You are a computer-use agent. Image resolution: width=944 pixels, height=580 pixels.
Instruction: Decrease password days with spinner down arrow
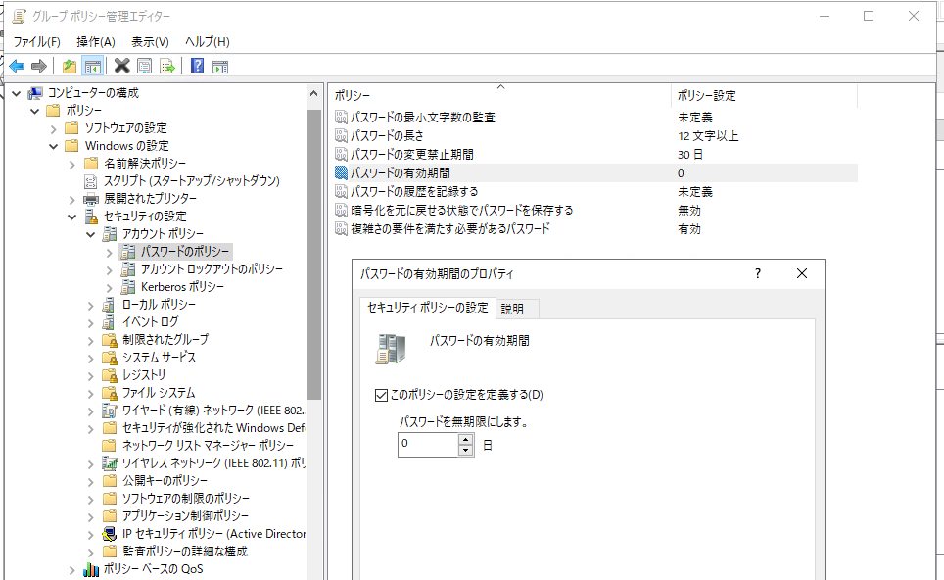465,451
